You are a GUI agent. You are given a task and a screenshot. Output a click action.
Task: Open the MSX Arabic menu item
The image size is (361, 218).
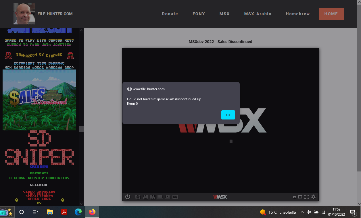click(258, 14)
